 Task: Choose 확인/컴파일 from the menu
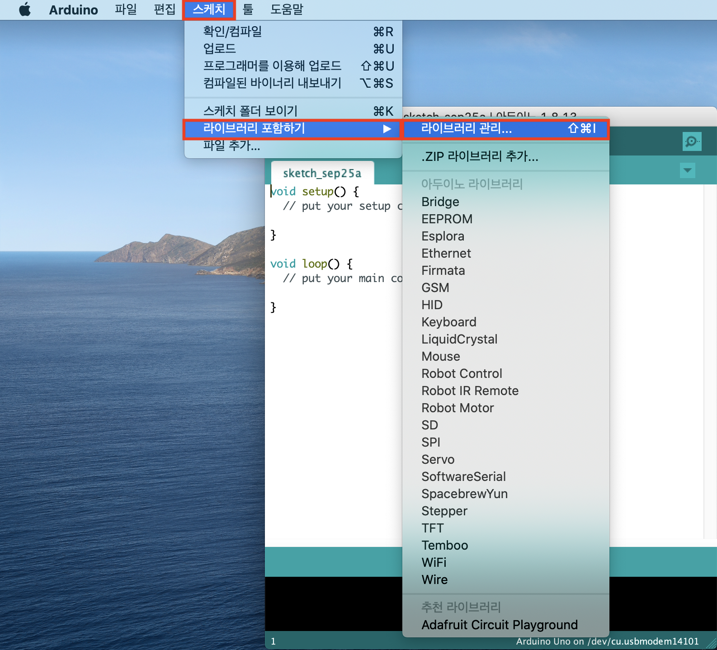click(293, 32)
